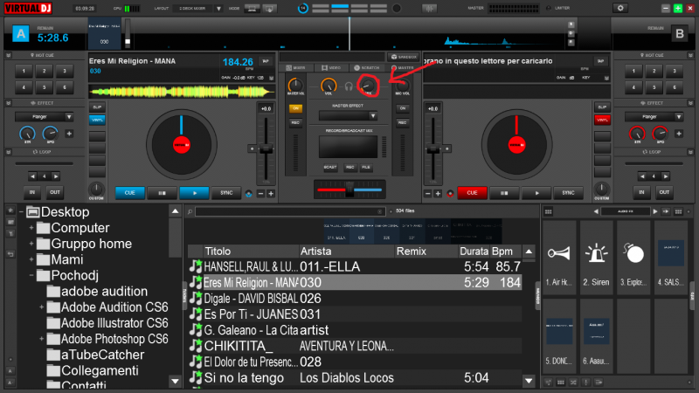This screenshot has height=393, width=699.
Task: Click the search magnifier icon in browser
Action: pyautogui.click(x=190, y=211)
